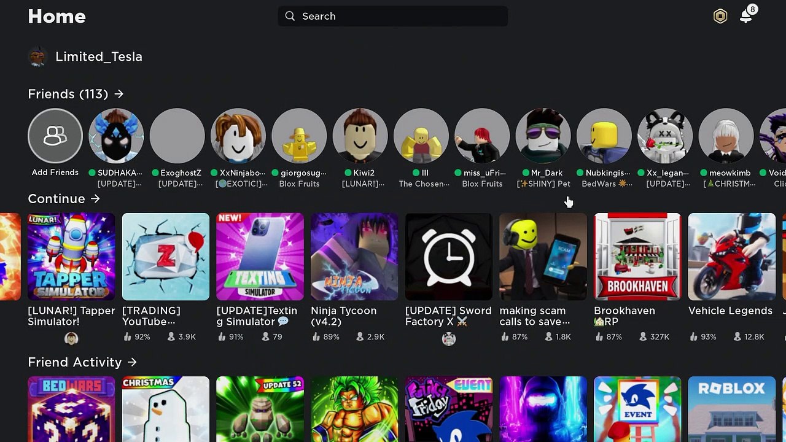This screenshot has width=786, height=442.
Task: Click the Home page heading
Action: pyautogui.click(x=56, y=17)
